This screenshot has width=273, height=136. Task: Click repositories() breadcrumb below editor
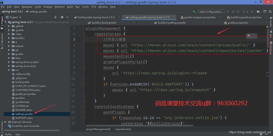[x=123, y=129]
